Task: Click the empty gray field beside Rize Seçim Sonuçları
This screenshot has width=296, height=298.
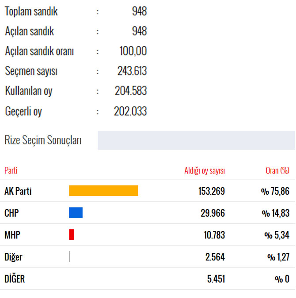Action: click(x=196, y=140)
